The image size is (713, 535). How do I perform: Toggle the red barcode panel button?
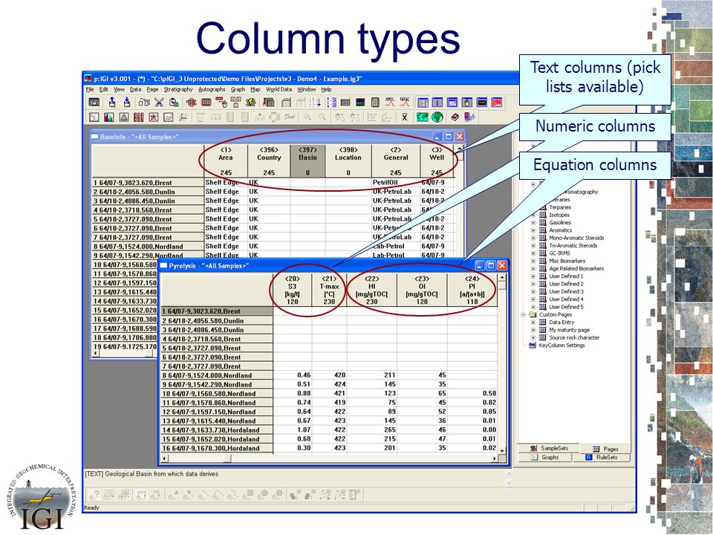click(x=497, y=103)
